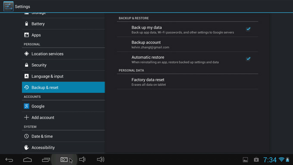Go to home screen via home button

[28, 159]
